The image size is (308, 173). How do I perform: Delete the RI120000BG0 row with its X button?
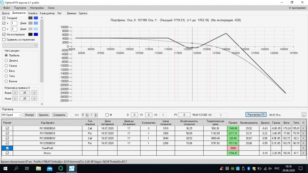click(x=303, y=138)
